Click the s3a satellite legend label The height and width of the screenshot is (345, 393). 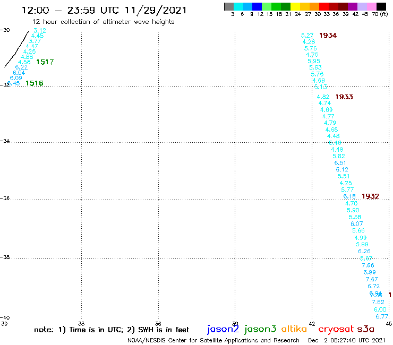tap(365, 329)
